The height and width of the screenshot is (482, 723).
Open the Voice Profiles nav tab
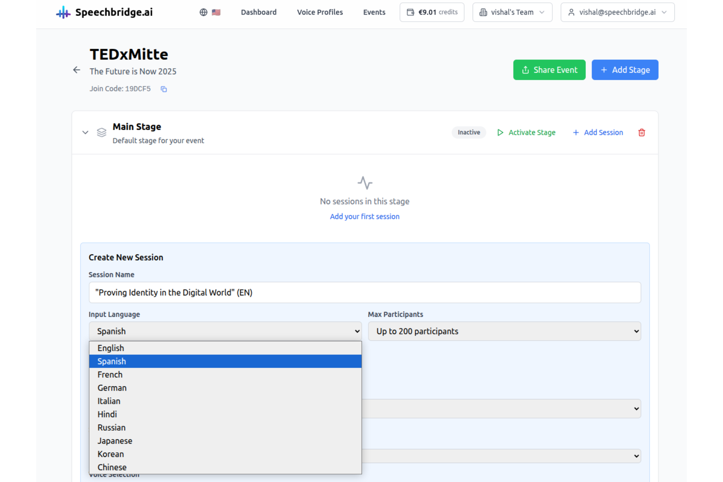coord(320,12)
